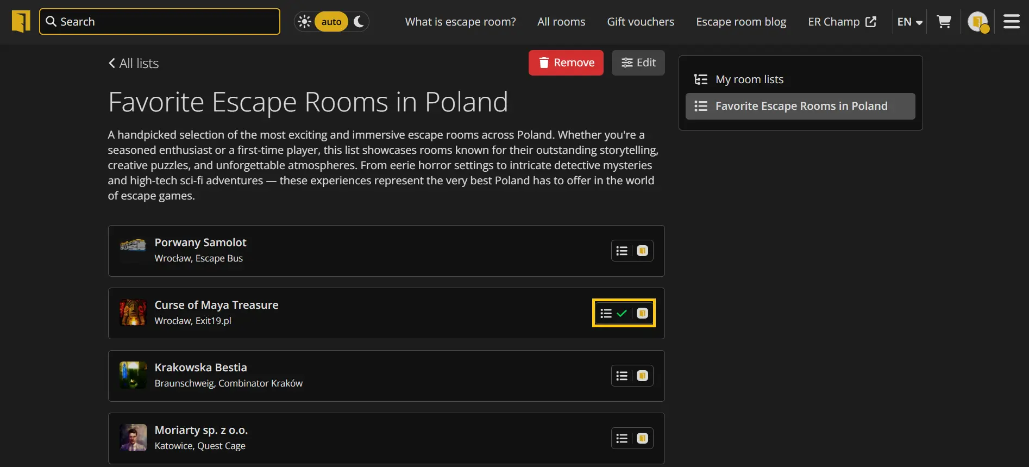1029x467 pixels.
Task: Go back to All lists
Action: coord(134,64)
